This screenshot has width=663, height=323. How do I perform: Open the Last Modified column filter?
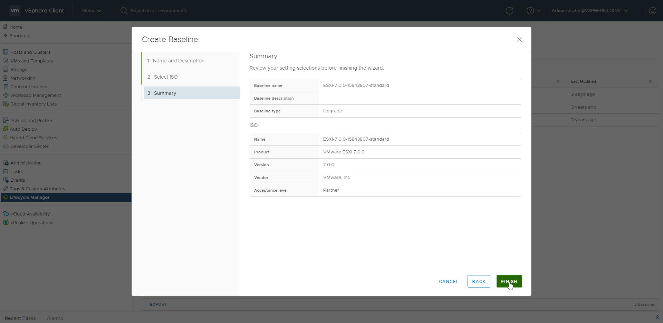pyautogui.click(x=650, y=82)
